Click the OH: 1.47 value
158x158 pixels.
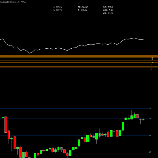pos(108,10)
